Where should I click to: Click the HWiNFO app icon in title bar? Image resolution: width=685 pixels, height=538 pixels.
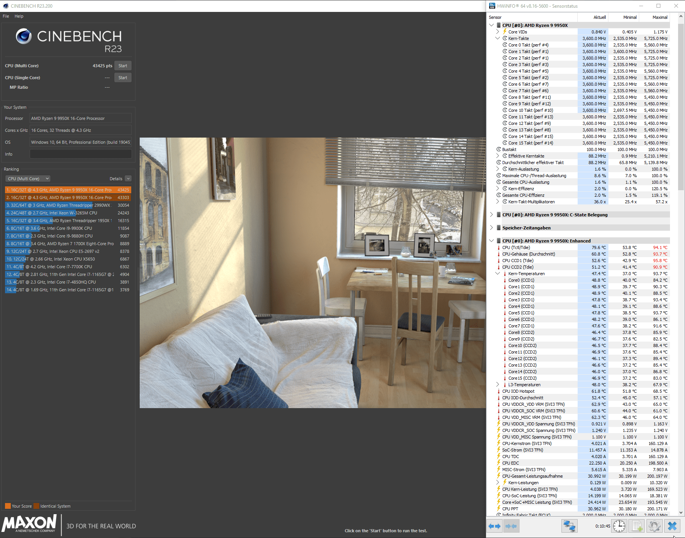[492, 6]
